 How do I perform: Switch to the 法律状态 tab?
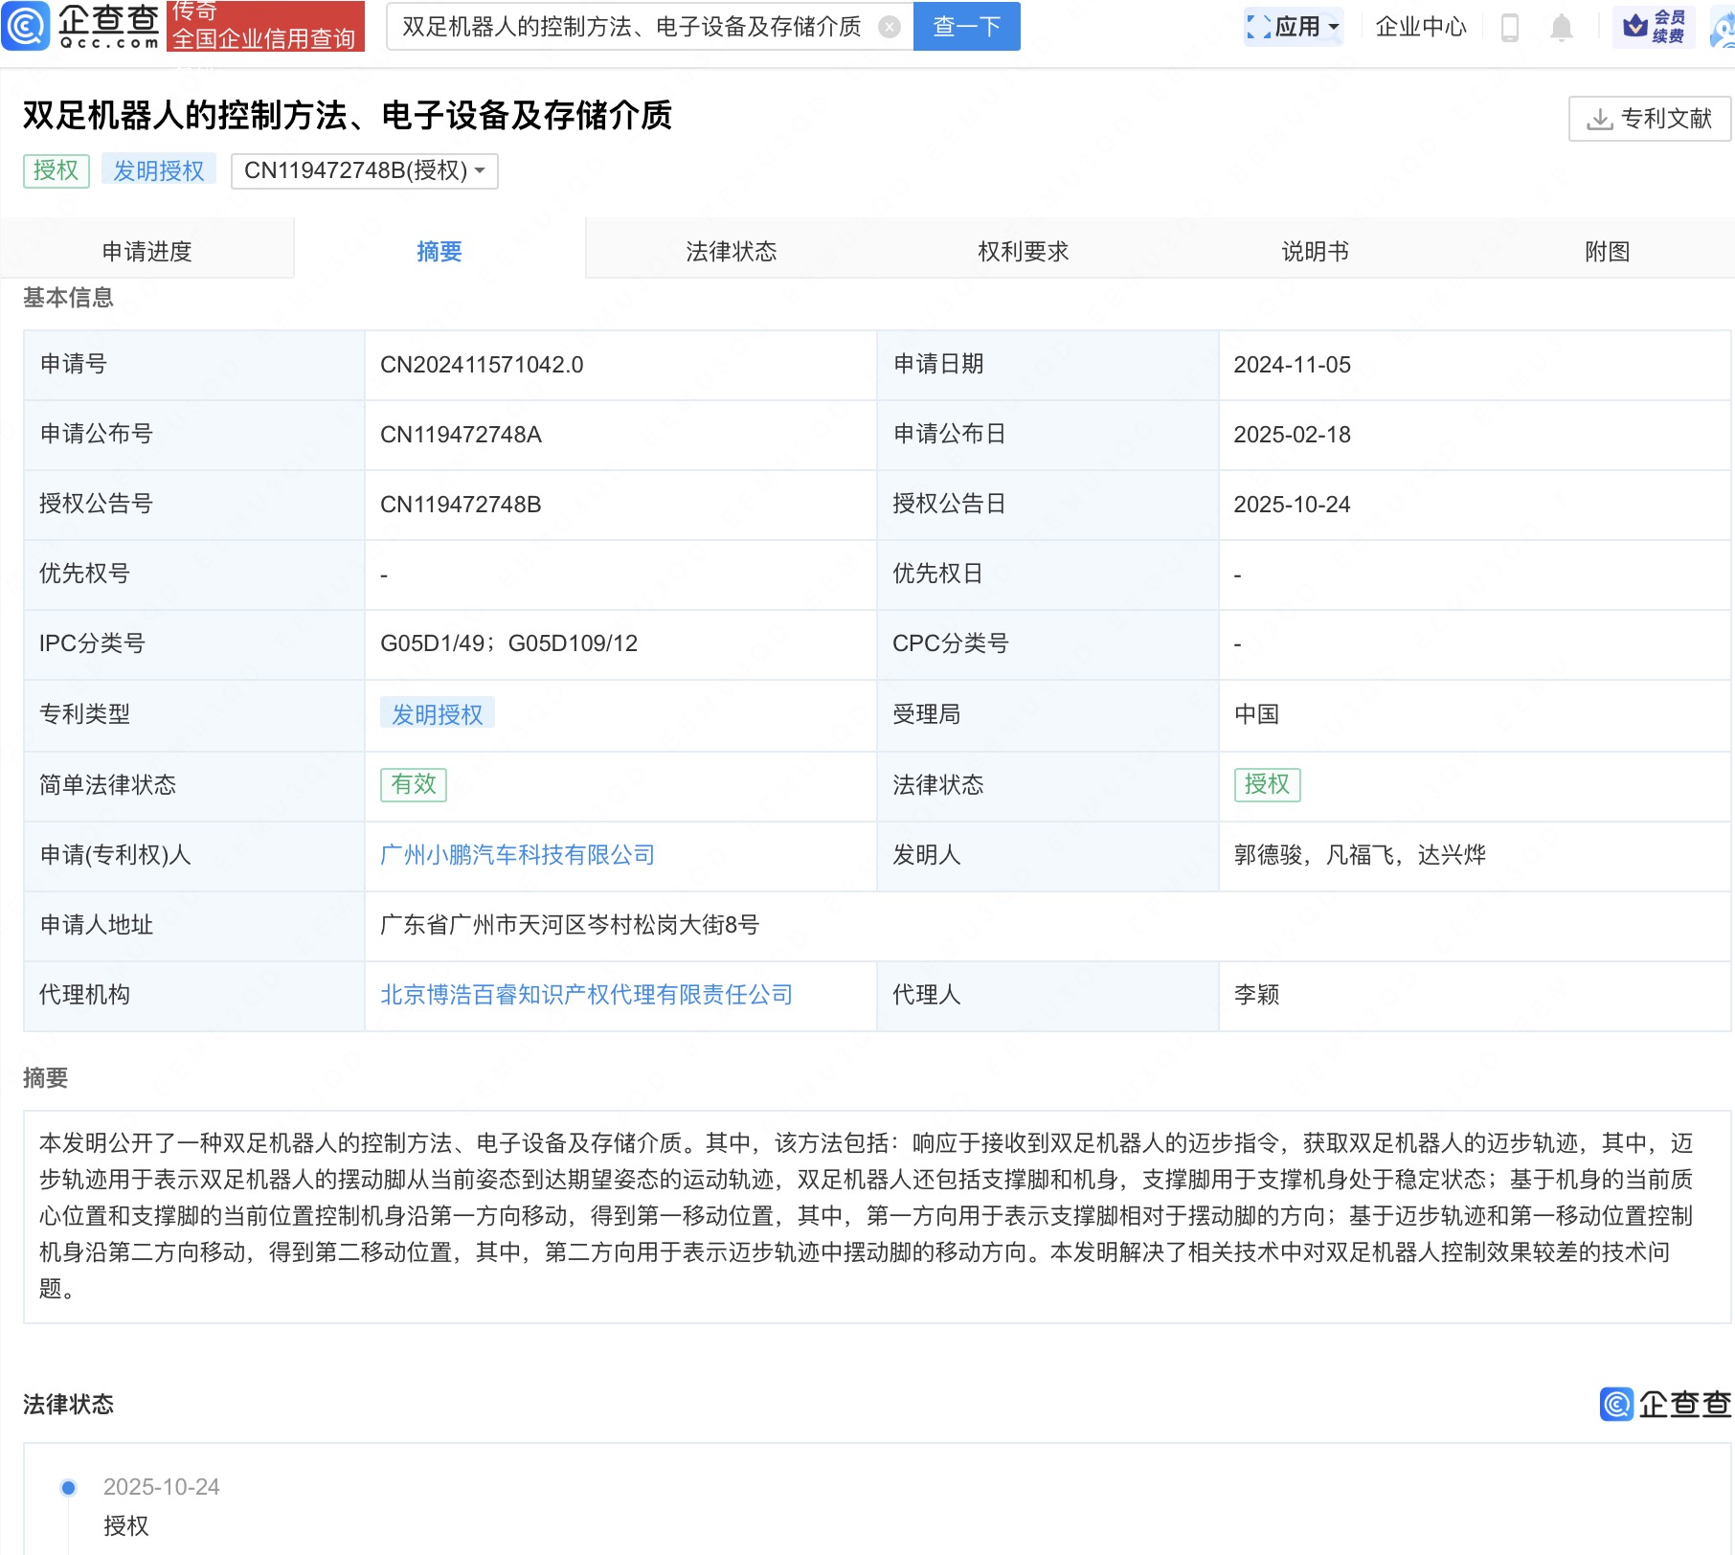[731, 251]
